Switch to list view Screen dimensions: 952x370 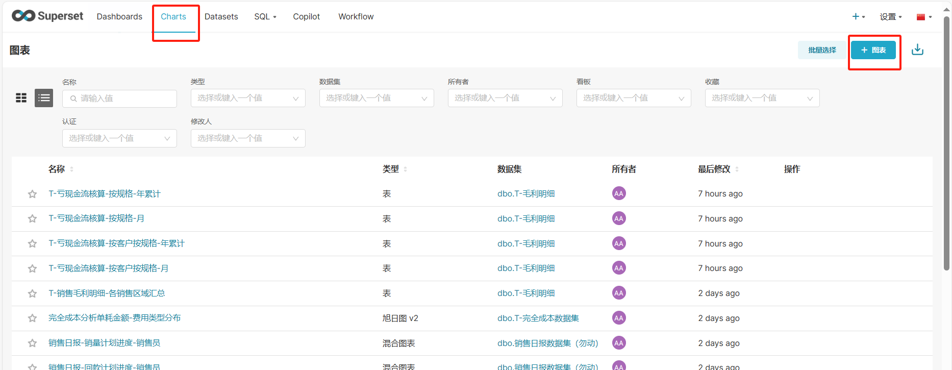44,98
